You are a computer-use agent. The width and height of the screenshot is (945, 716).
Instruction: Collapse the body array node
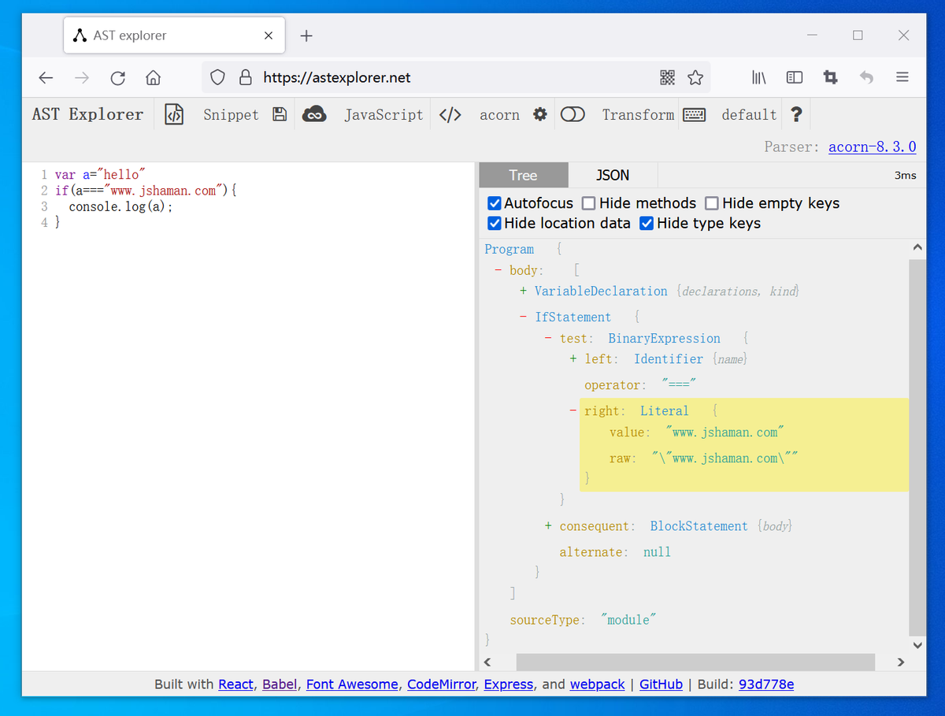click(498, 270)
